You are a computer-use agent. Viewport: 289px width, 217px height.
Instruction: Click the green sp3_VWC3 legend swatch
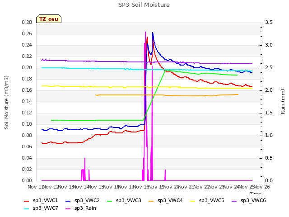click(x=110, y=201)
